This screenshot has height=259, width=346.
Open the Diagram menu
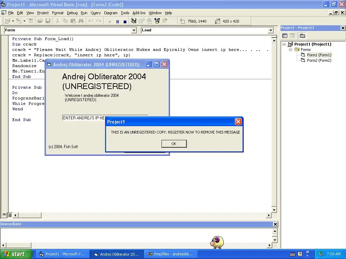pyautogui.click(x=110, y=13)
